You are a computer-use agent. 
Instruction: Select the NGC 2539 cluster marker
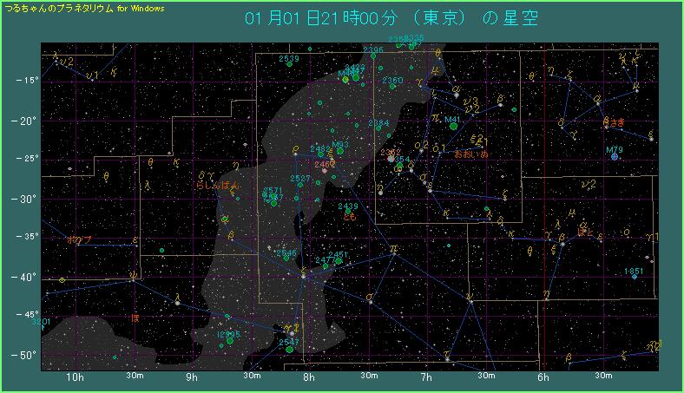tap(289, 66)
